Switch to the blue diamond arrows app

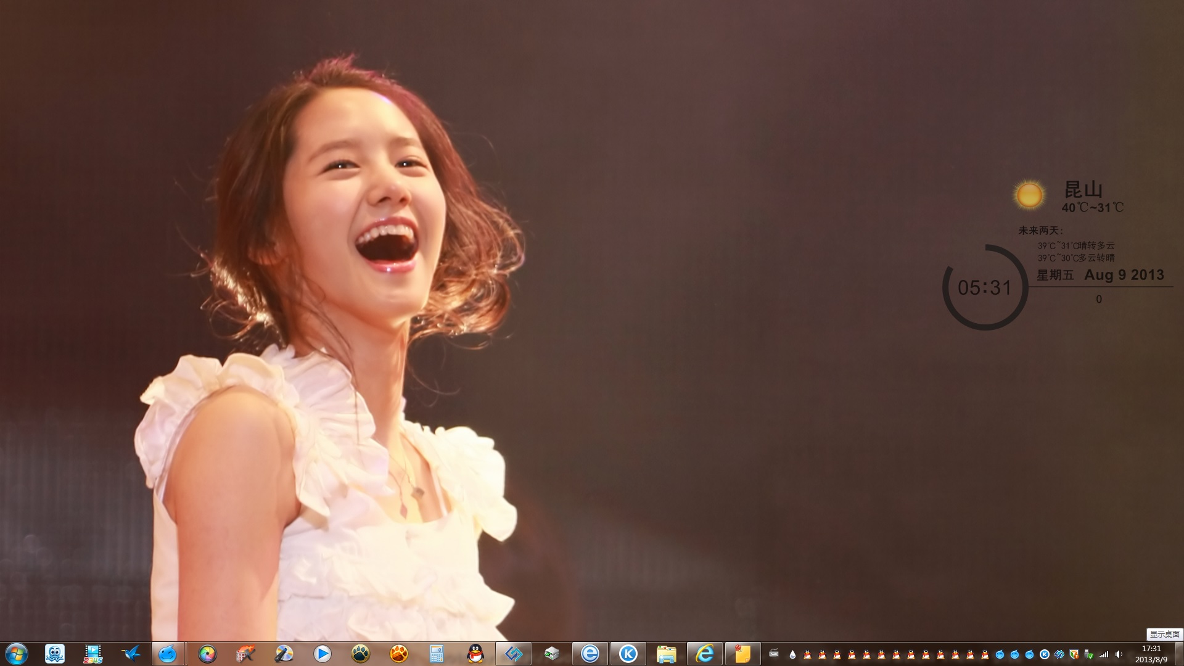click(513, 654)
